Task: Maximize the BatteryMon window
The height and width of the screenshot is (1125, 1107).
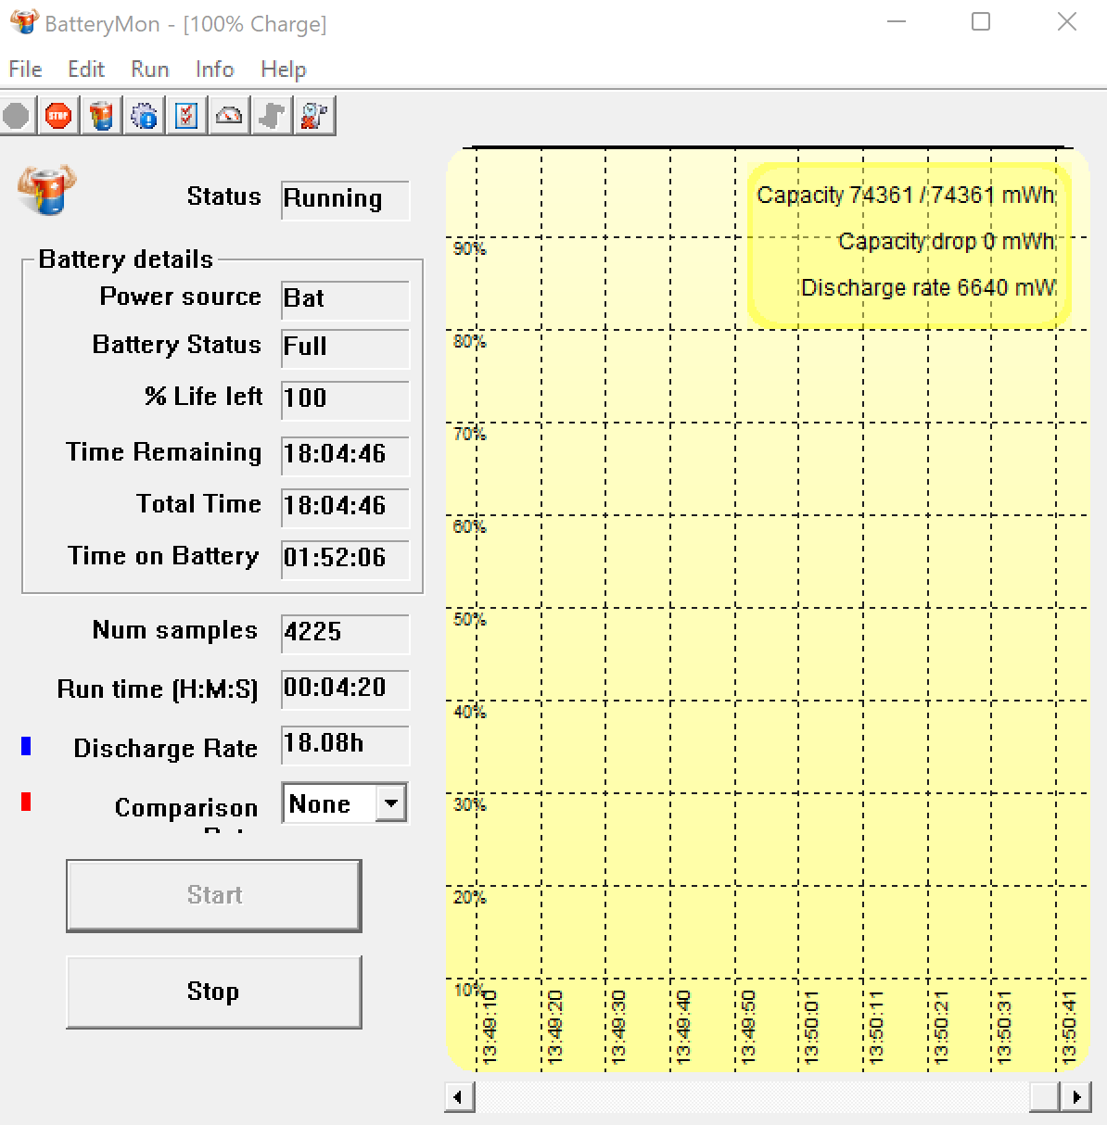Action: click(981, 22)
